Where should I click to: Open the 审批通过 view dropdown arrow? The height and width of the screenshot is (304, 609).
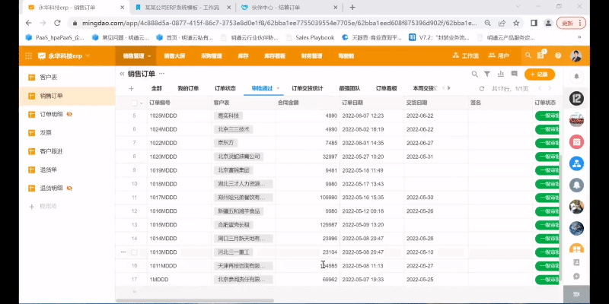(x=278, y=88)
